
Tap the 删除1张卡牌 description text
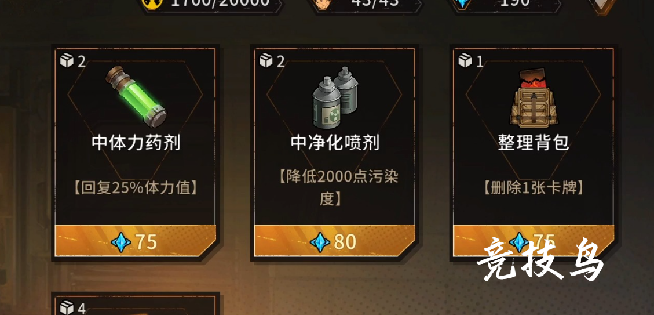point(534,188)
